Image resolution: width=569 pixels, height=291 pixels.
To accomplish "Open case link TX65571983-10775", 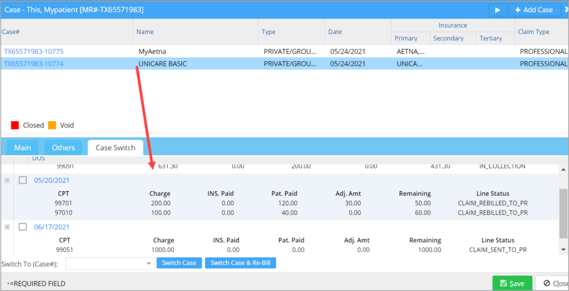I will click(34, 51).
